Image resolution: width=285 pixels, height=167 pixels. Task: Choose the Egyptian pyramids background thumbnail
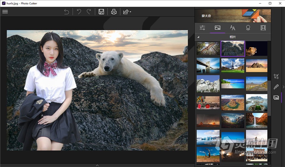click(x=256, y=66)
